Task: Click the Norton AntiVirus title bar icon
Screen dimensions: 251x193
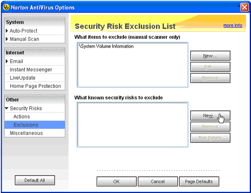Action: click(5, 7)
